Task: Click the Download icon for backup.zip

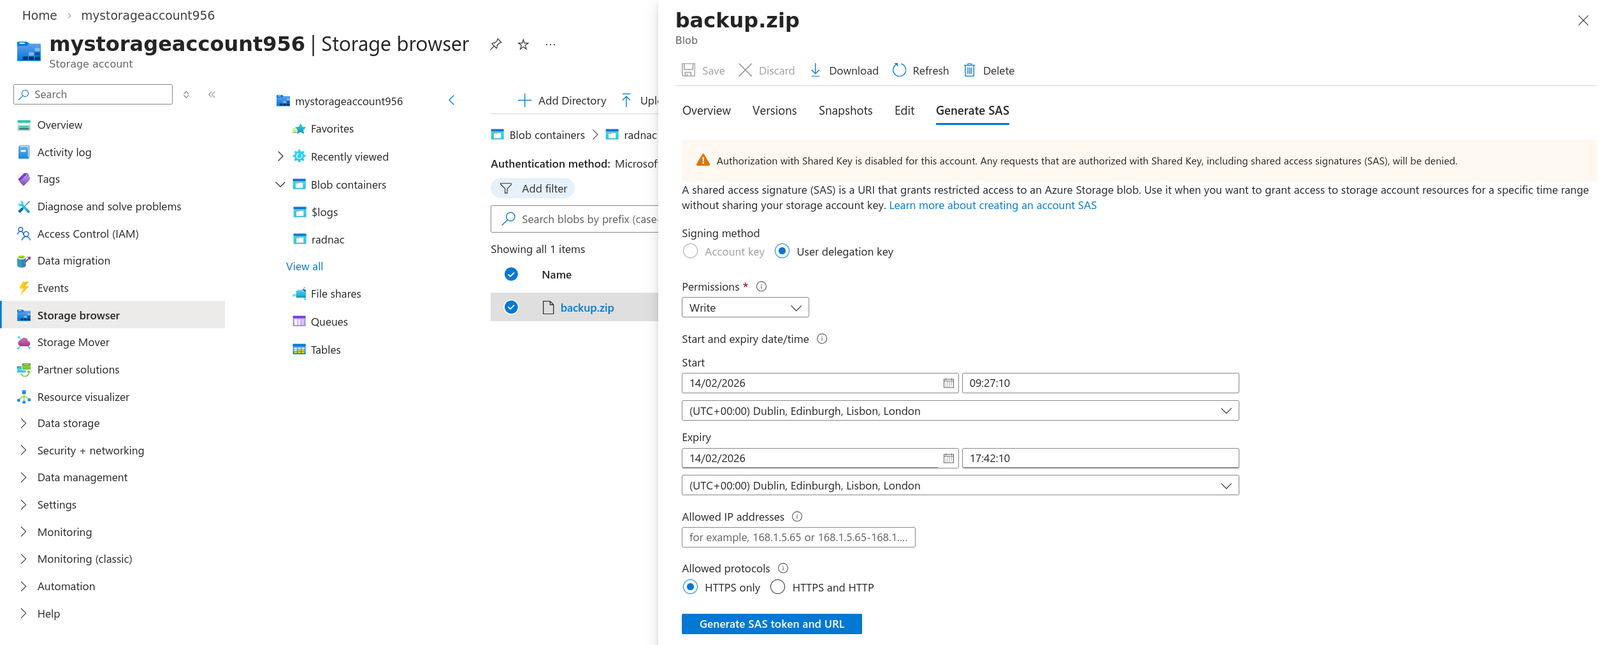Action: [x=816, y=70]
